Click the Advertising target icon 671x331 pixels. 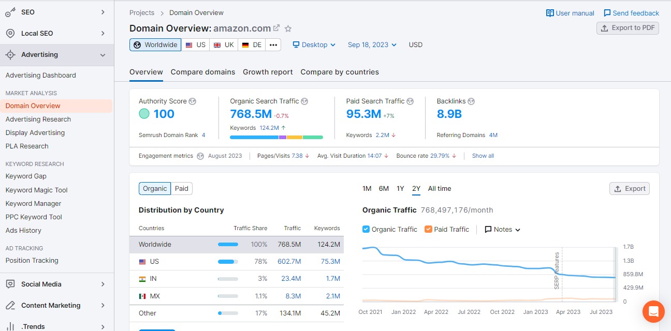click(10, 55)
